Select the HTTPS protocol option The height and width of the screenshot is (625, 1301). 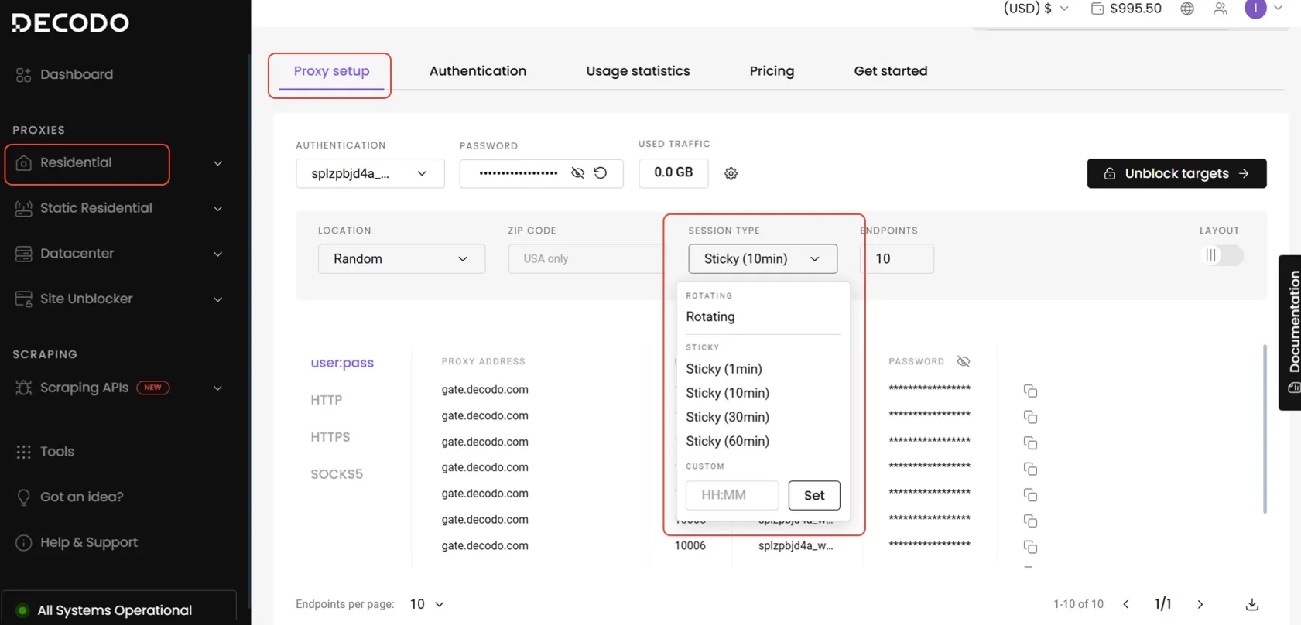coord(330,437)
